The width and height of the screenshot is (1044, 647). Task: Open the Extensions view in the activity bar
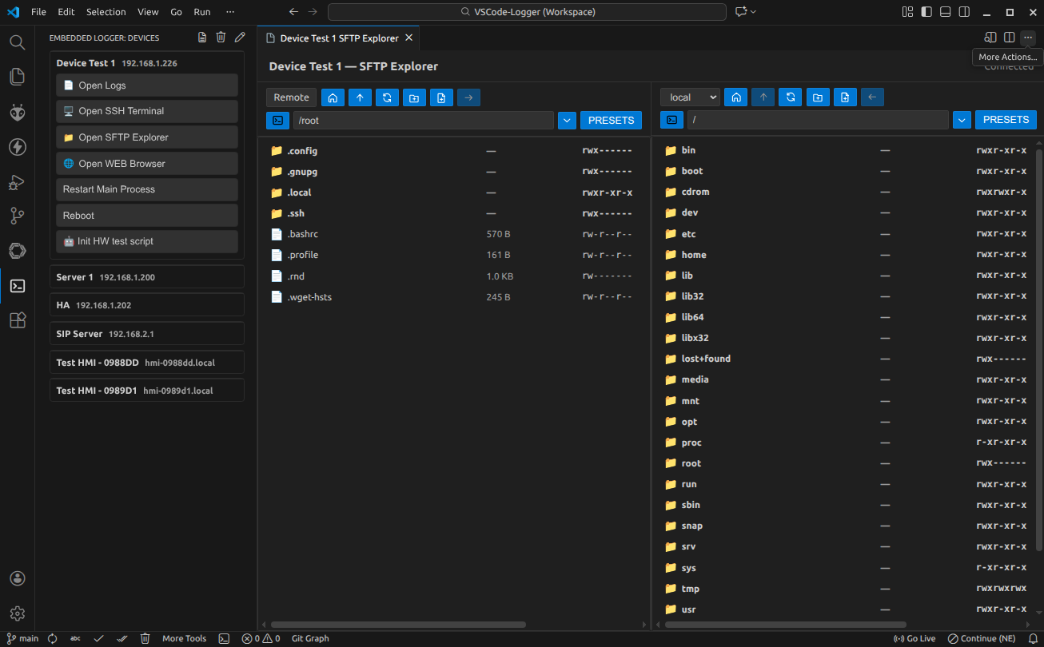[18, 320]
